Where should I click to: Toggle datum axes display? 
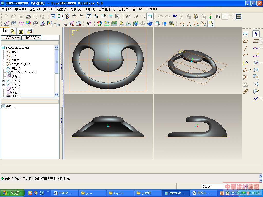pyautogui.click(x=189, y=24)
